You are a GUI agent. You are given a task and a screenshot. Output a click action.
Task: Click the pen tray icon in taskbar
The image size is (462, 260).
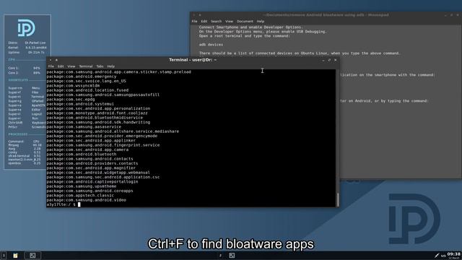(436, 255)
